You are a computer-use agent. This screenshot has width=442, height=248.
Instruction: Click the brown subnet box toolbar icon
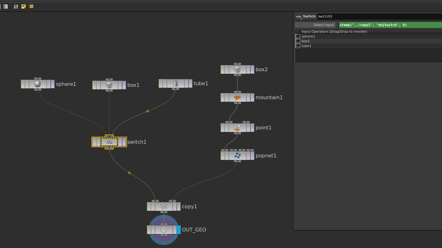pos(31,6)
